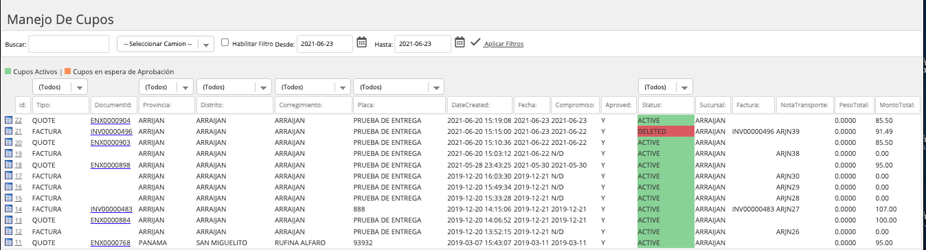Expand the Provincia (Todos) filter dropdown
926x250 pixels.
pyautogui.click(x=166, y=87)
